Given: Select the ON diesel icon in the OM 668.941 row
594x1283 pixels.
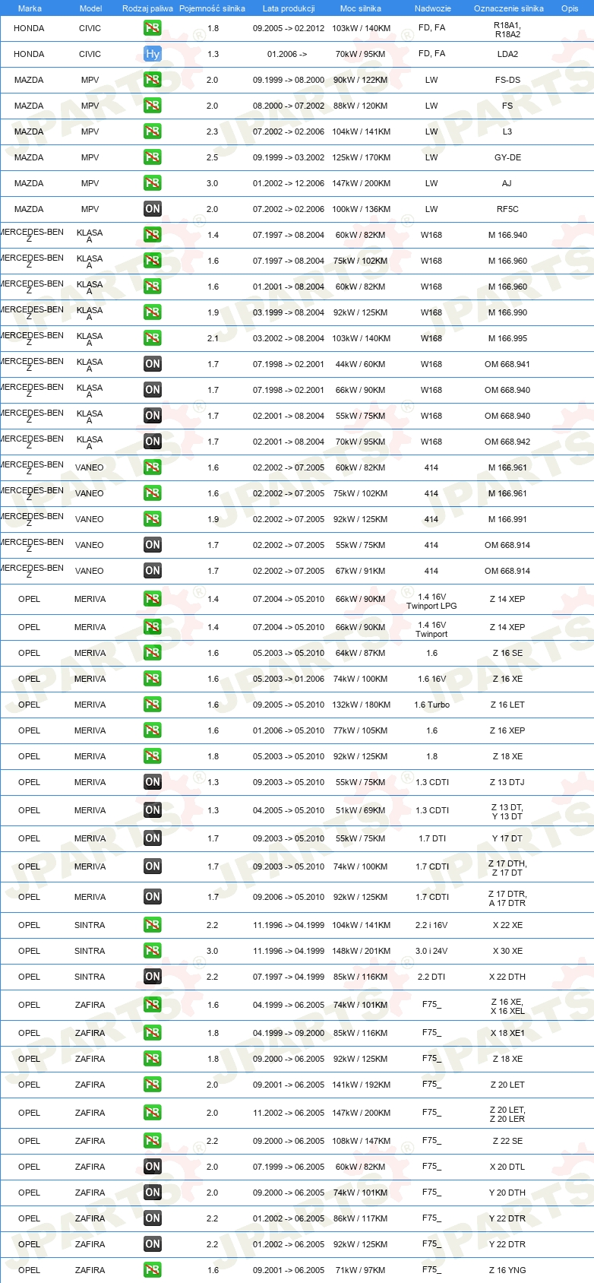Looking at the screenshot, I should (x=153, y=364).
